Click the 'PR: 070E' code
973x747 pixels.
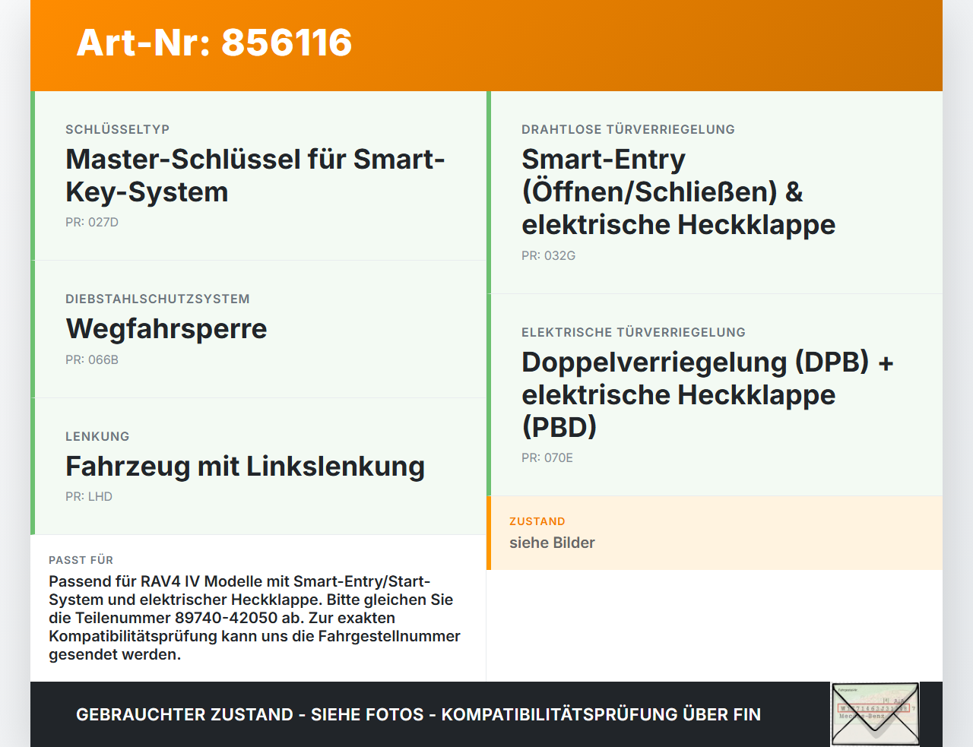[x=547, y=458]
